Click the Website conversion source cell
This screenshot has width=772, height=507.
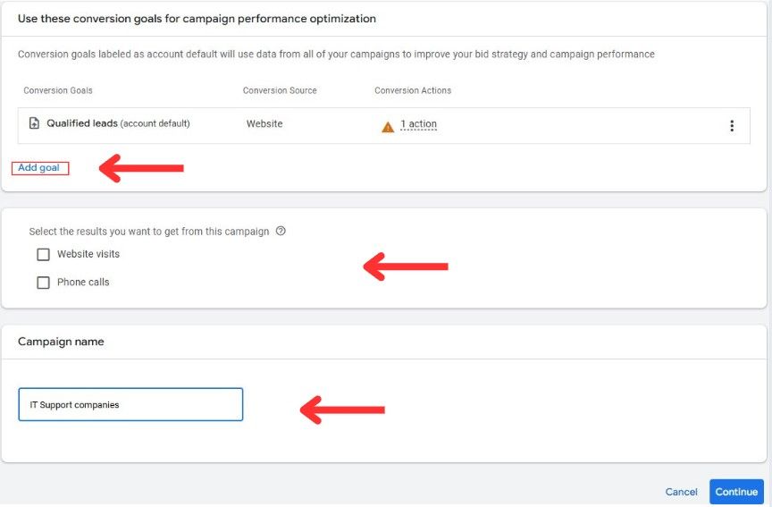[x=264, y=123]
